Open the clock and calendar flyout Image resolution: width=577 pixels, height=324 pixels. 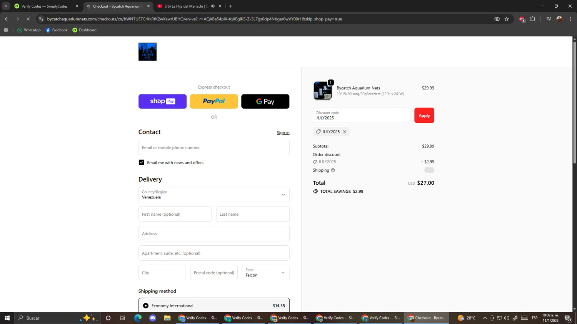pos(550,318)
